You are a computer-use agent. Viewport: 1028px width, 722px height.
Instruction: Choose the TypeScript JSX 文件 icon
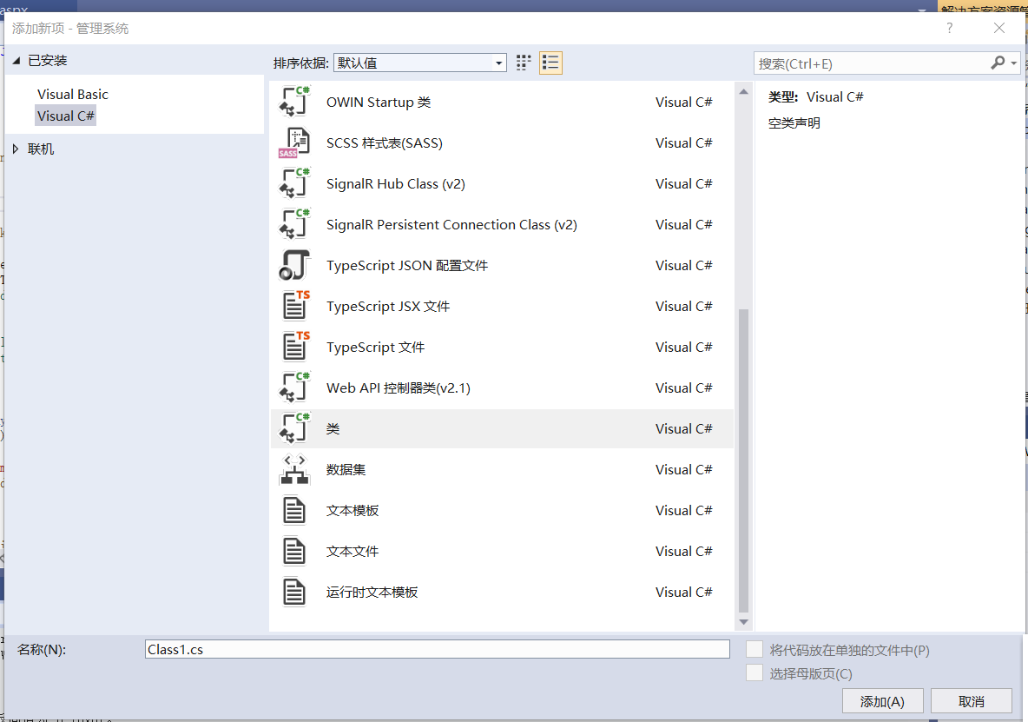pyautogui.click(x=294, y=306)
